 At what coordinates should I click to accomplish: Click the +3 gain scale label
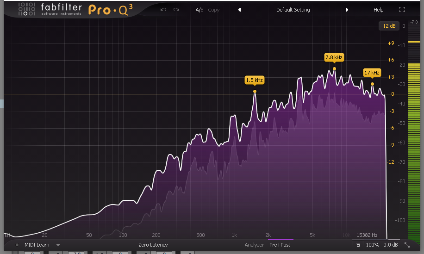[391, 77]
